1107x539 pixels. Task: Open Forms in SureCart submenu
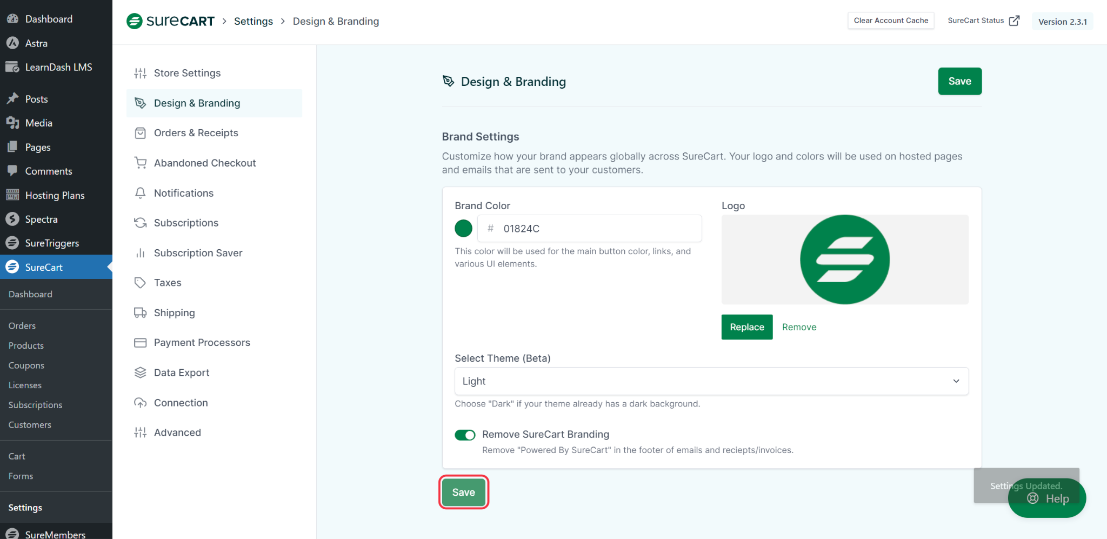(x=21, y=476)
